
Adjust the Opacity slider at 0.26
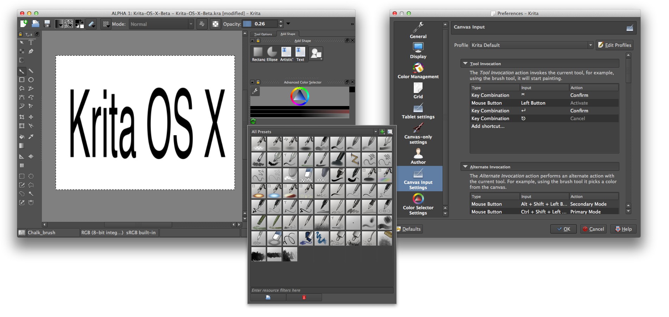[261, 24]
